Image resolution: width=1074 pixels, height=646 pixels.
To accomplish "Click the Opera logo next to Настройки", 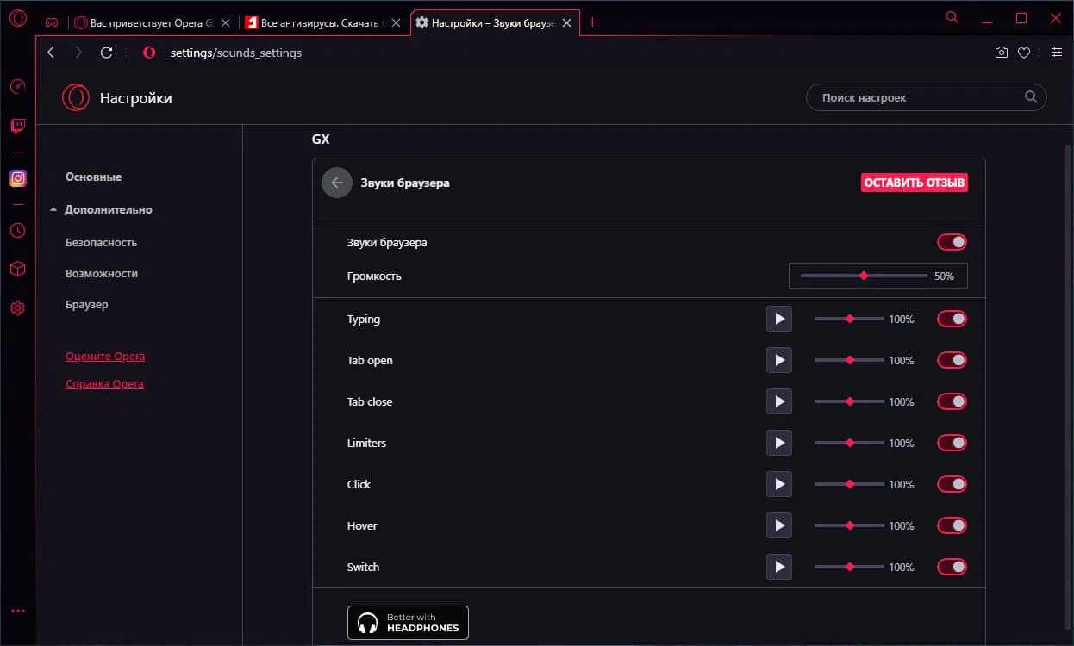I will pos(76,97).
